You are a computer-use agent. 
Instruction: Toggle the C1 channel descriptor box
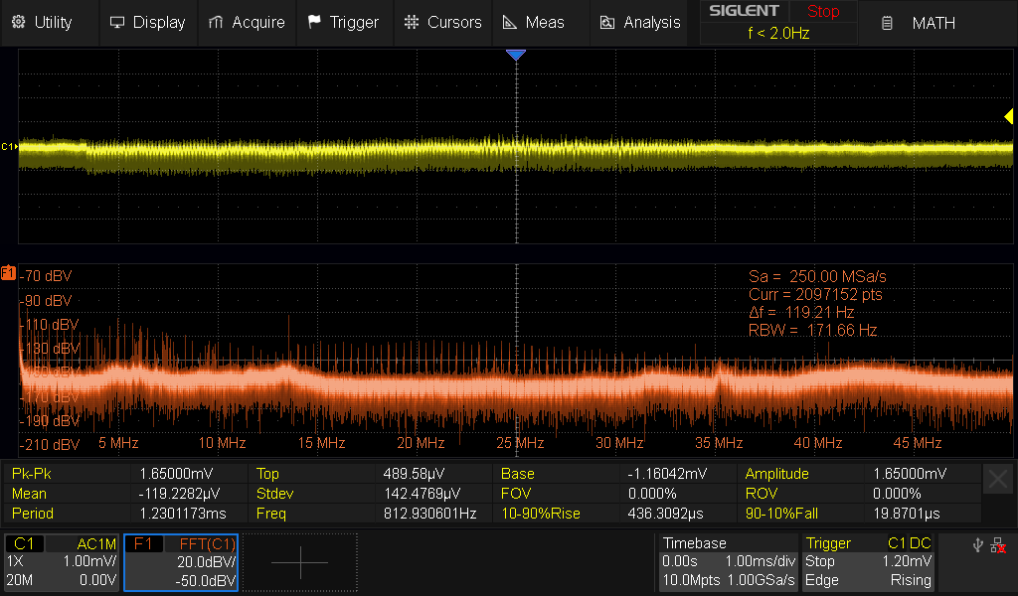(x=63, y=562)
